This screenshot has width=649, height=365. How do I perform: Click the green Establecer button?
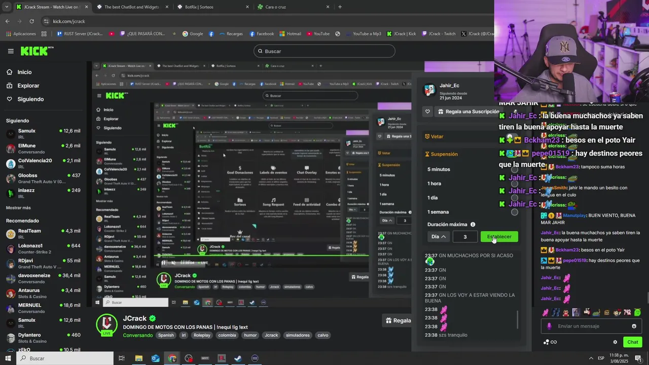(499, 237)
